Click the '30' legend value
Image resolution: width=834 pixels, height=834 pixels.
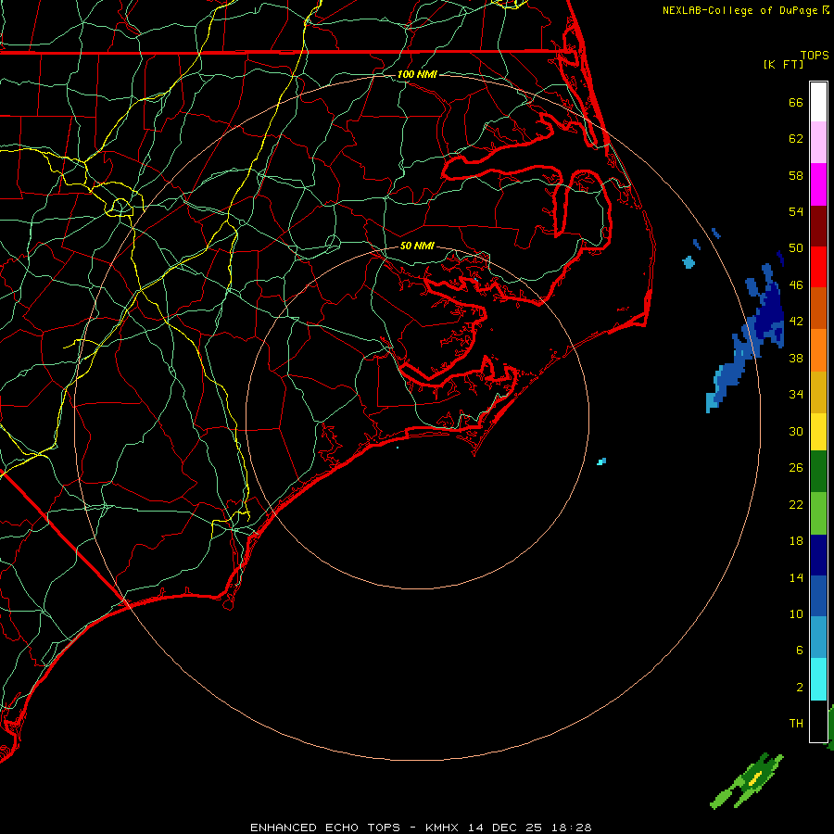(796, 431)
